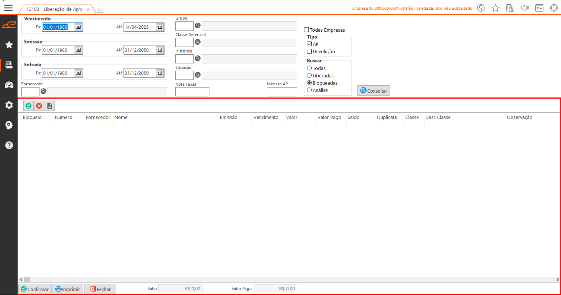Open the Grupo lookup magnifier
This screenshot has height=295, width=561.
click(x=198, y=25)
